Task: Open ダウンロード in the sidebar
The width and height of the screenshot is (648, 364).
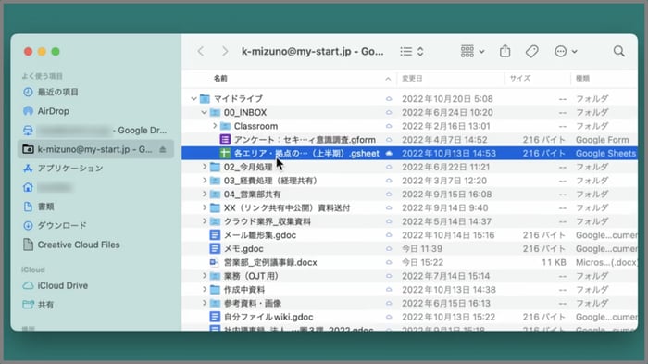Action: coord(62,225)
